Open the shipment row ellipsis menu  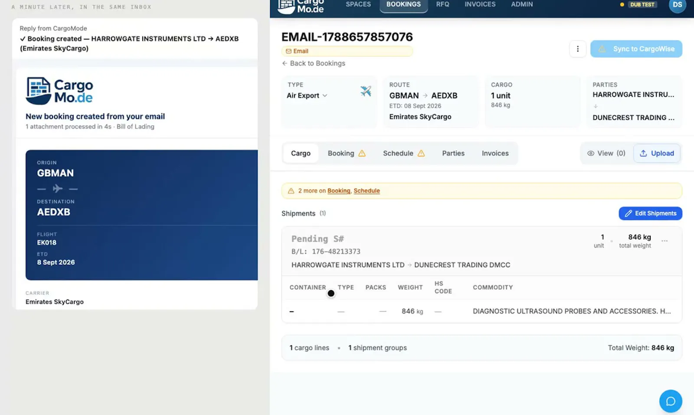[x=664, y=241]
